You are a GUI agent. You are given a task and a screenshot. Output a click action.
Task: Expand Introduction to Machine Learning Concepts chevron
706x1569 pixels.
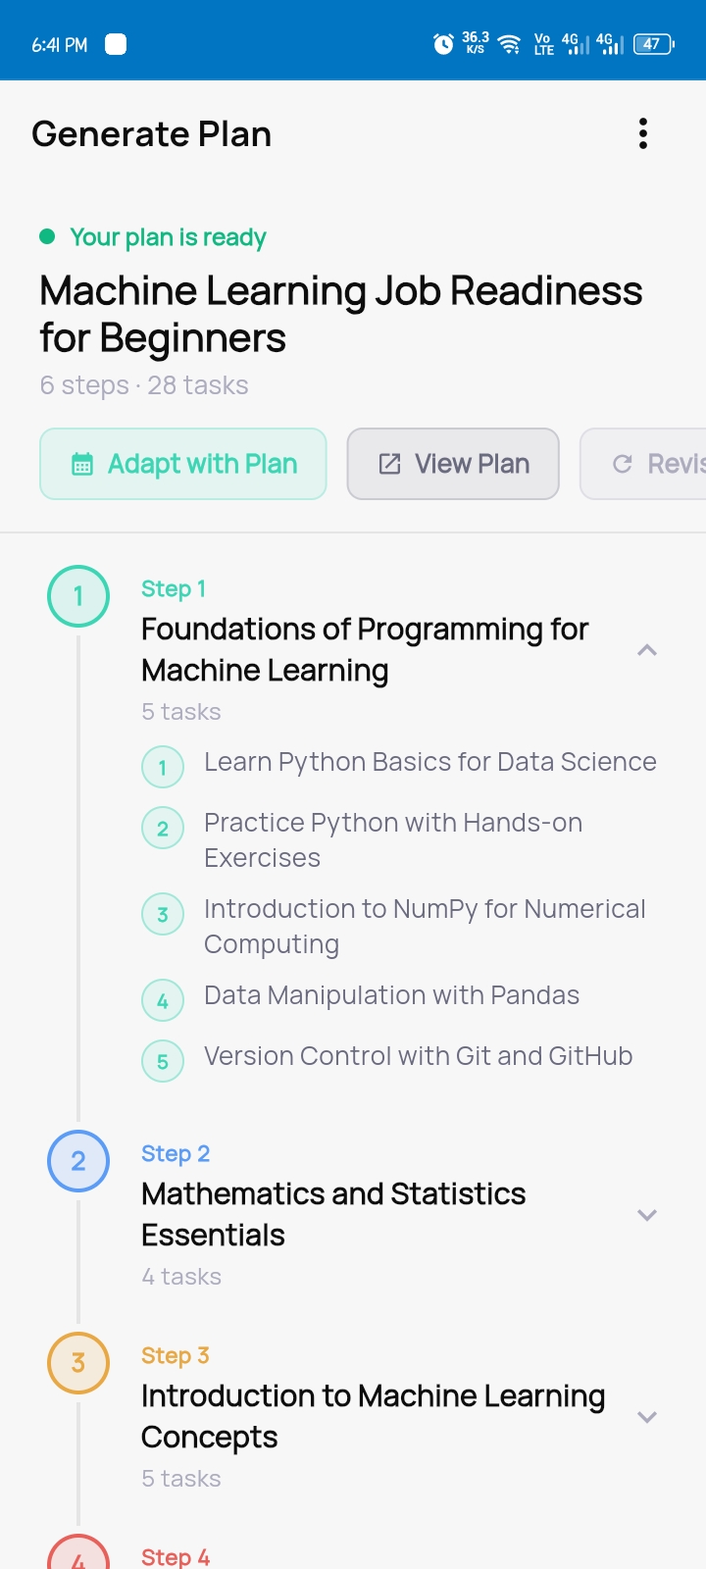pos(647,1417)
